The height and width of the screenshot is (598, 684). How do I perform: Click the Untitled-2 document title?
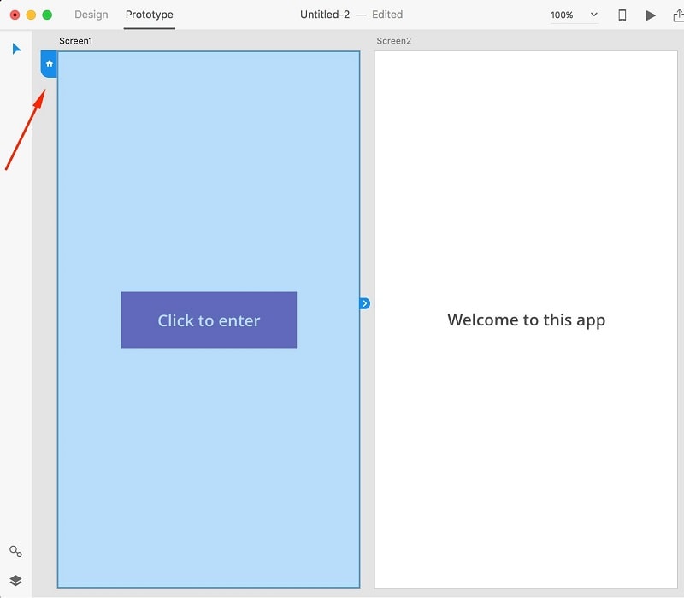click(x=325, y=15)
